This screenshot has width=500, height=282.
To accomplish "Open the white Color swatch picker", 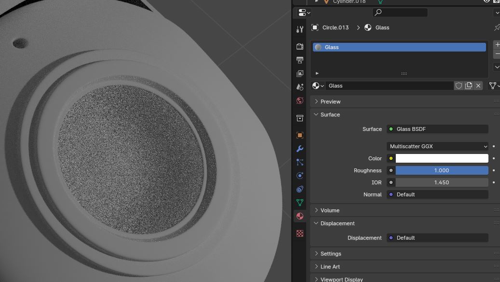I will (442, 158).
